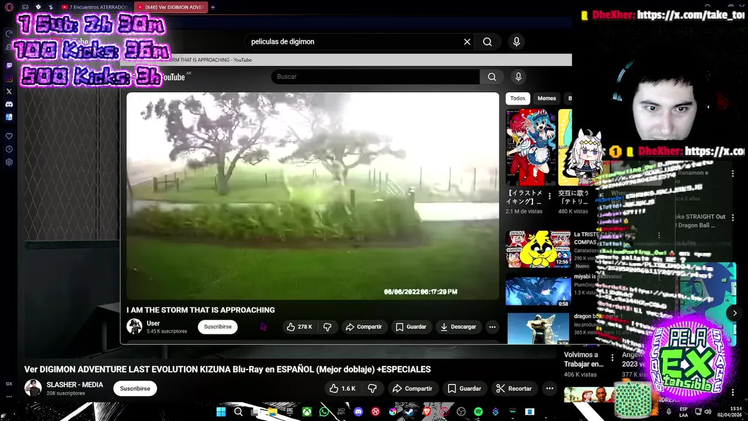The width and height of the screenshot is (748, 421).
Task: Like the storm video showing 278 K
Action: pos(299,327)
